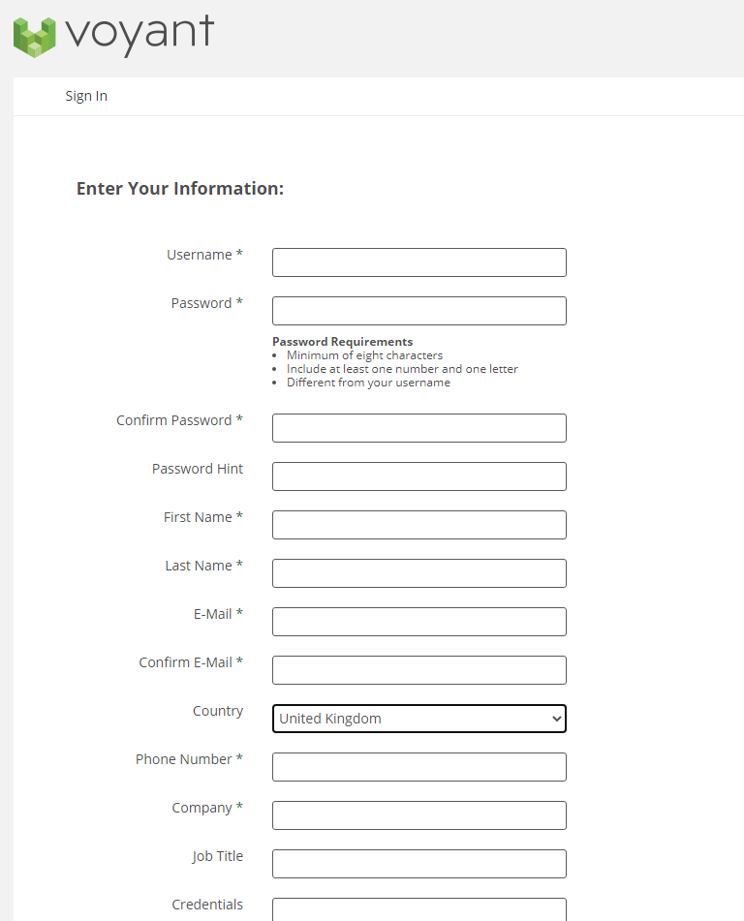The height and width of the screenshot is (921, 744).
Task: Open the Sign In link
Action: [x=86, y=96]
